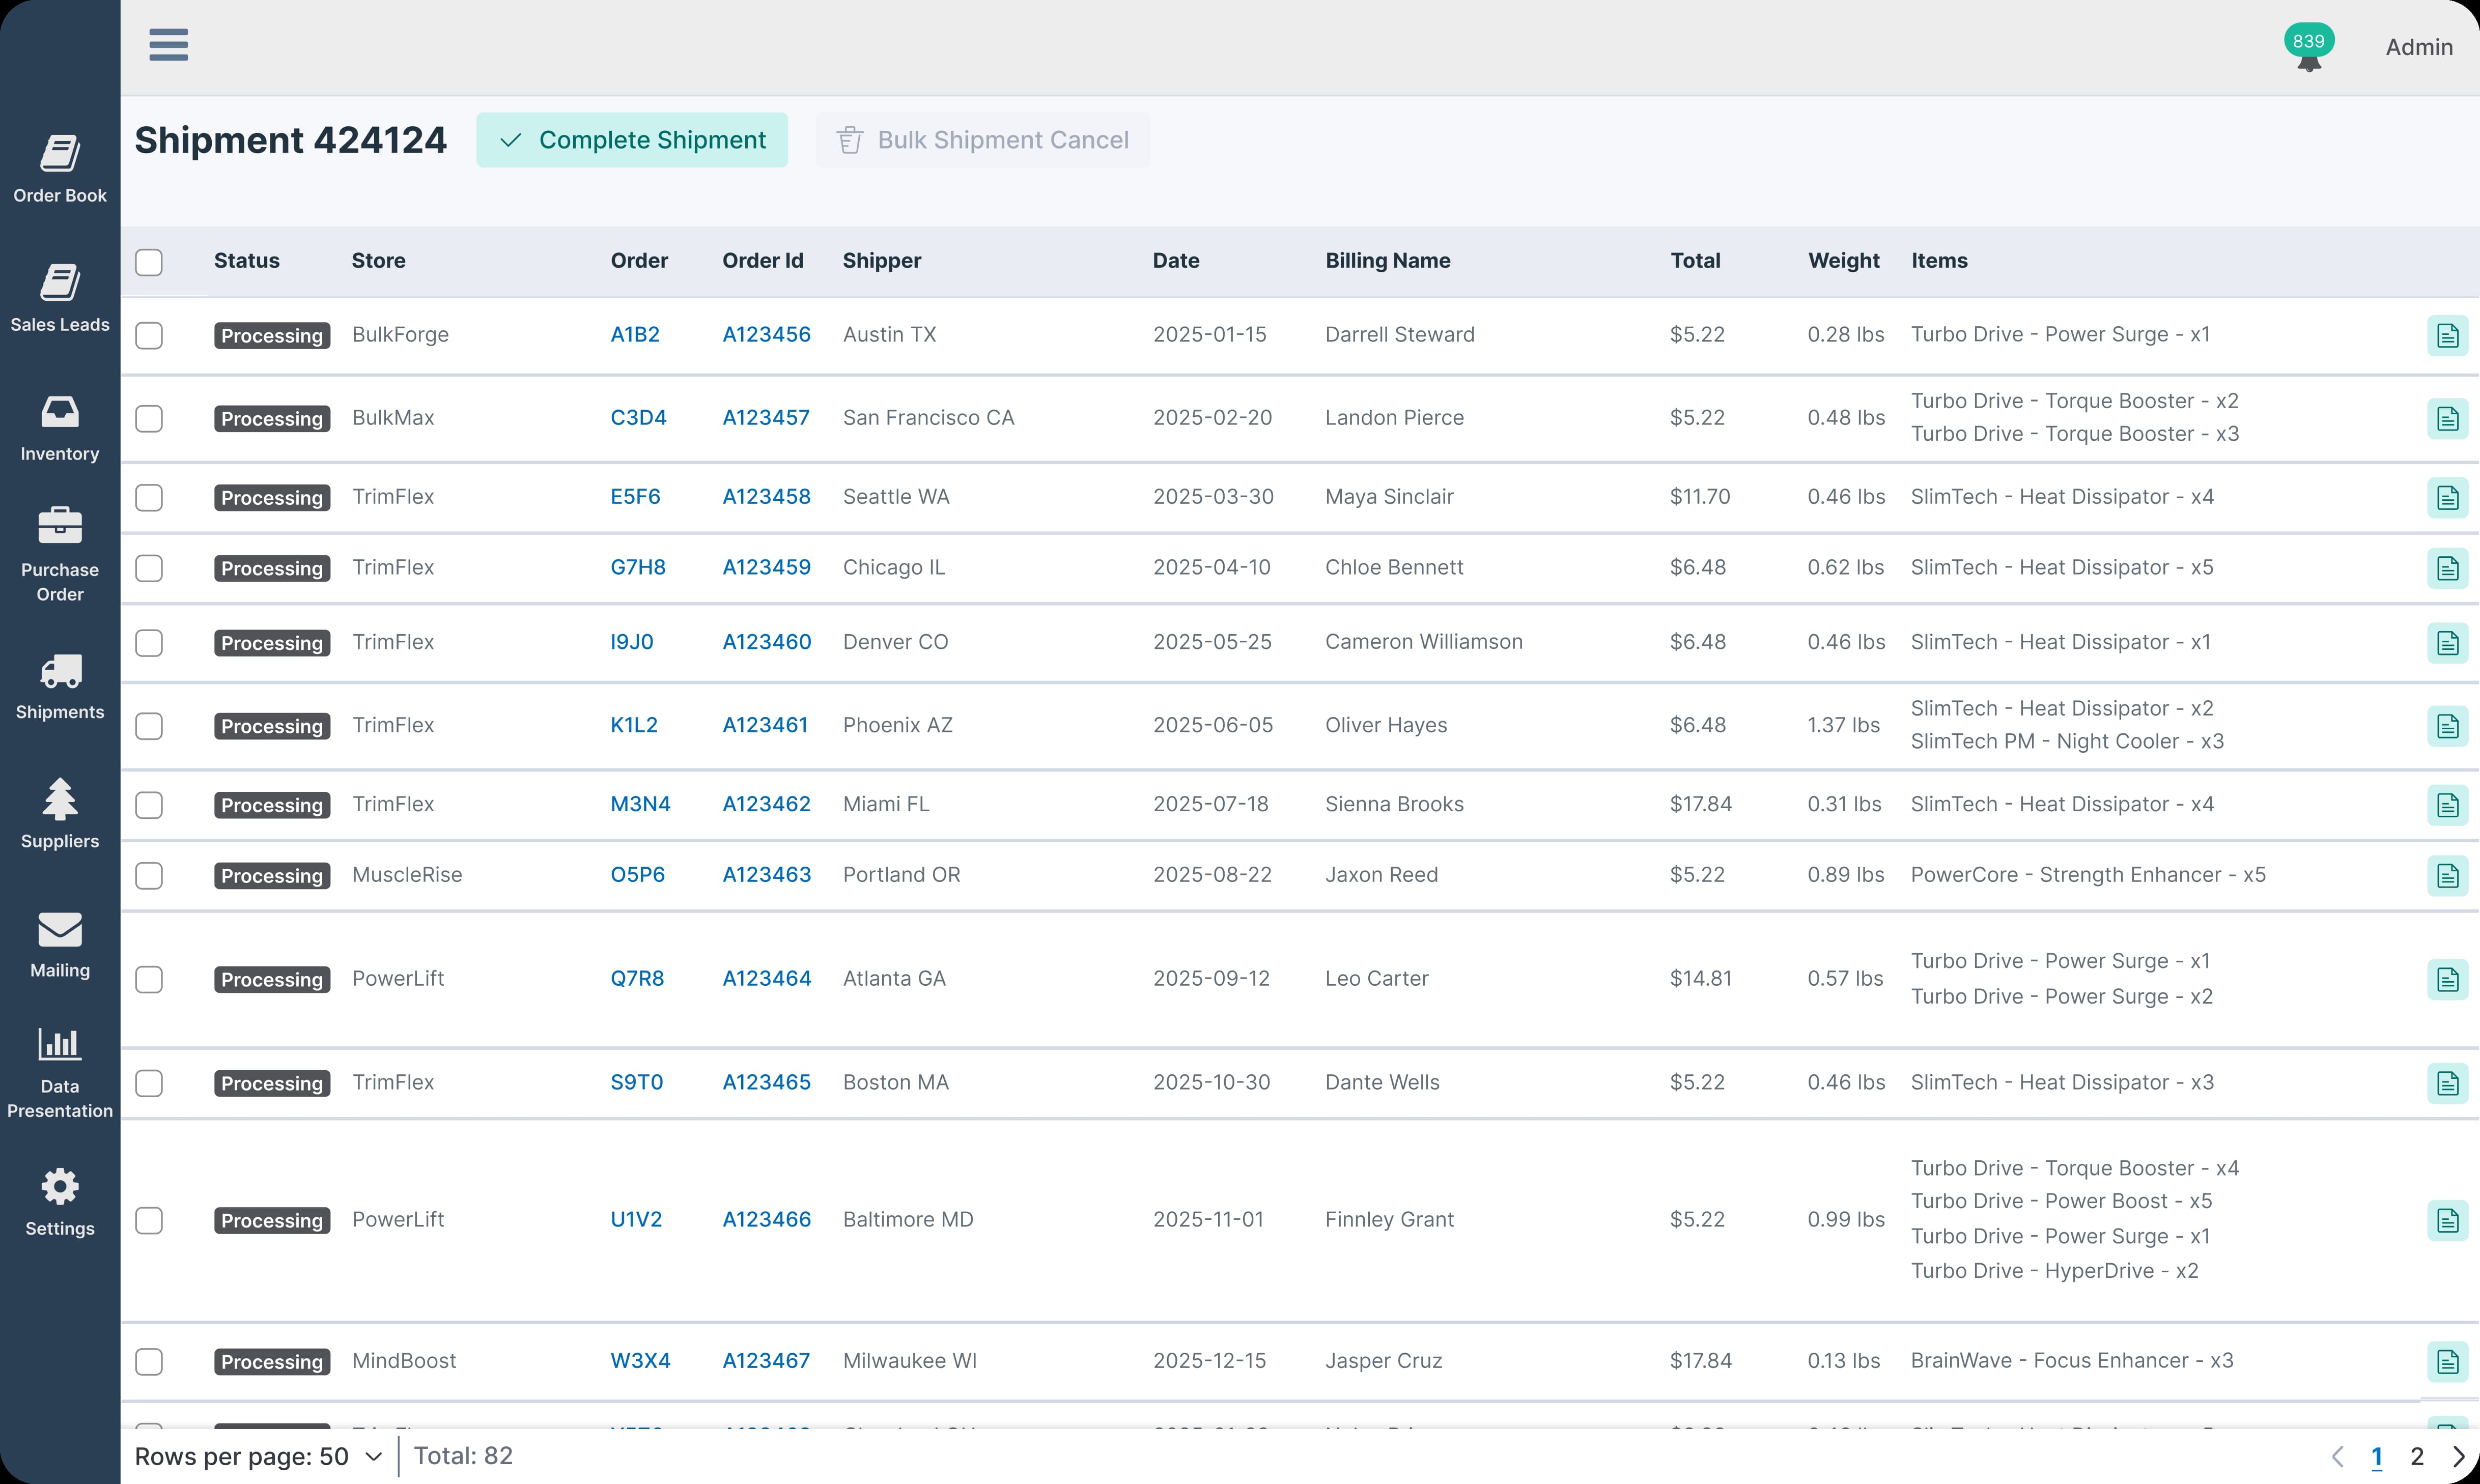This screenshot has width=2480, height=1484.
Task: Open document icon for Jasper Cruz row
Action: (2447, 1362)
